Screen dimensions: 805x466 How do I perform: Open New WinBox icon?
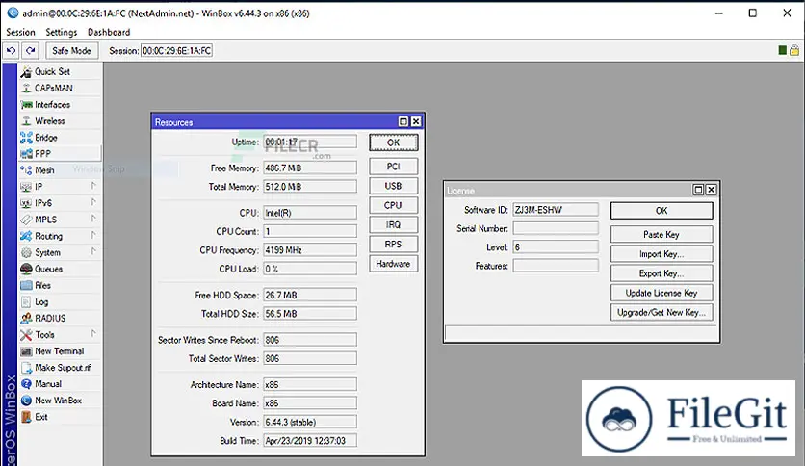26,401
